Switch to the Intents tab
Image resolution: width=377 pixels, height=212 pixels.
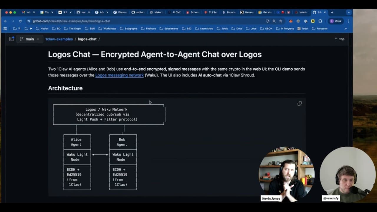click(301, 12)
